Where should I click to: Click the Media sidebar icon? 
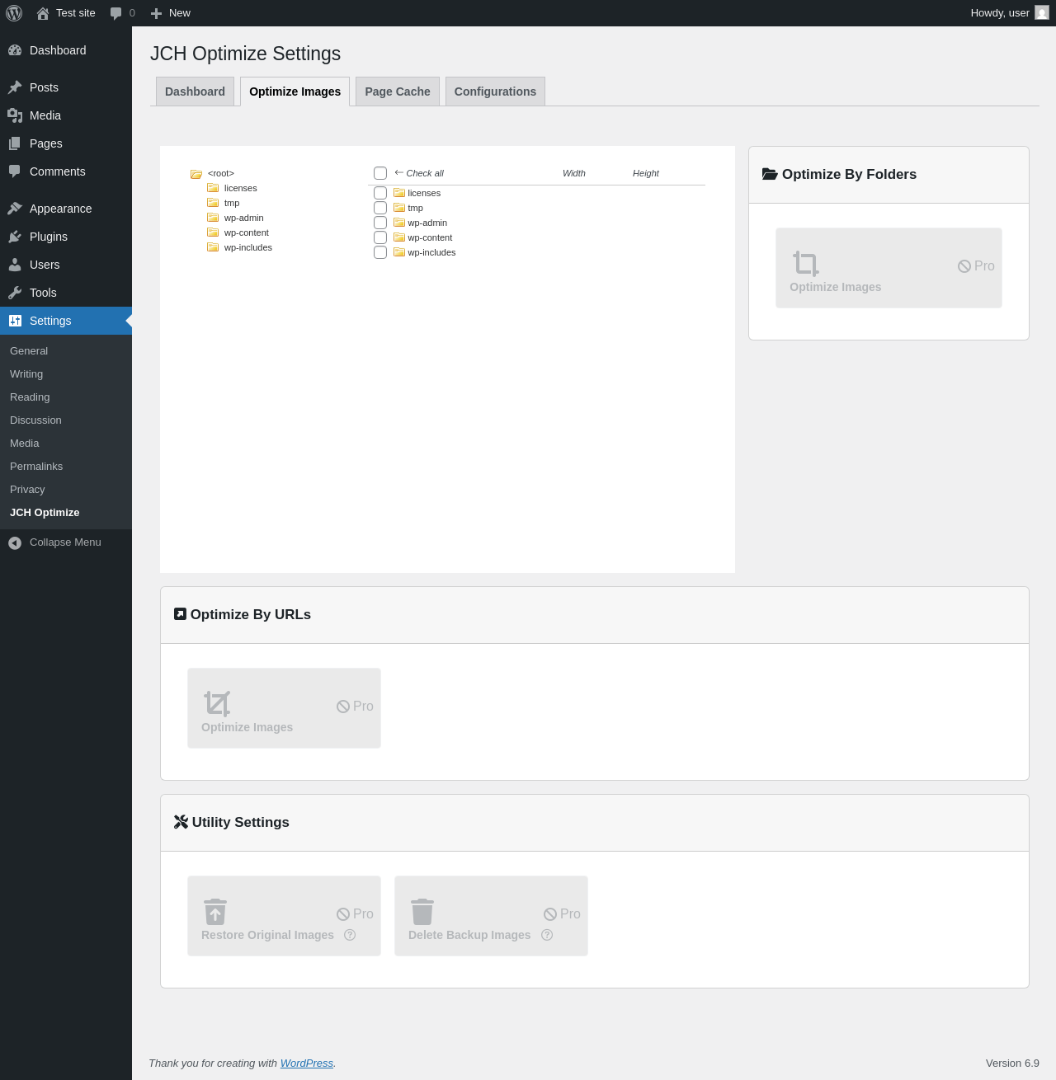point(15,115)
